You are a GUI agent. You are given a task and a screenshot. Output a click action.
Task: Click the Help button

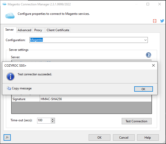[148, 137]
